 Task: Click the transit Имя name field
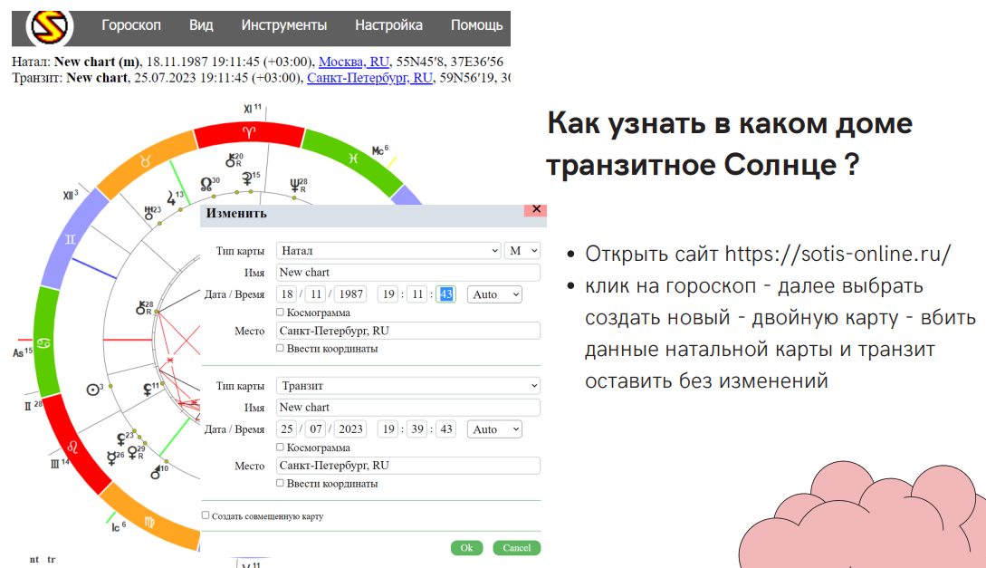point(408,408)
